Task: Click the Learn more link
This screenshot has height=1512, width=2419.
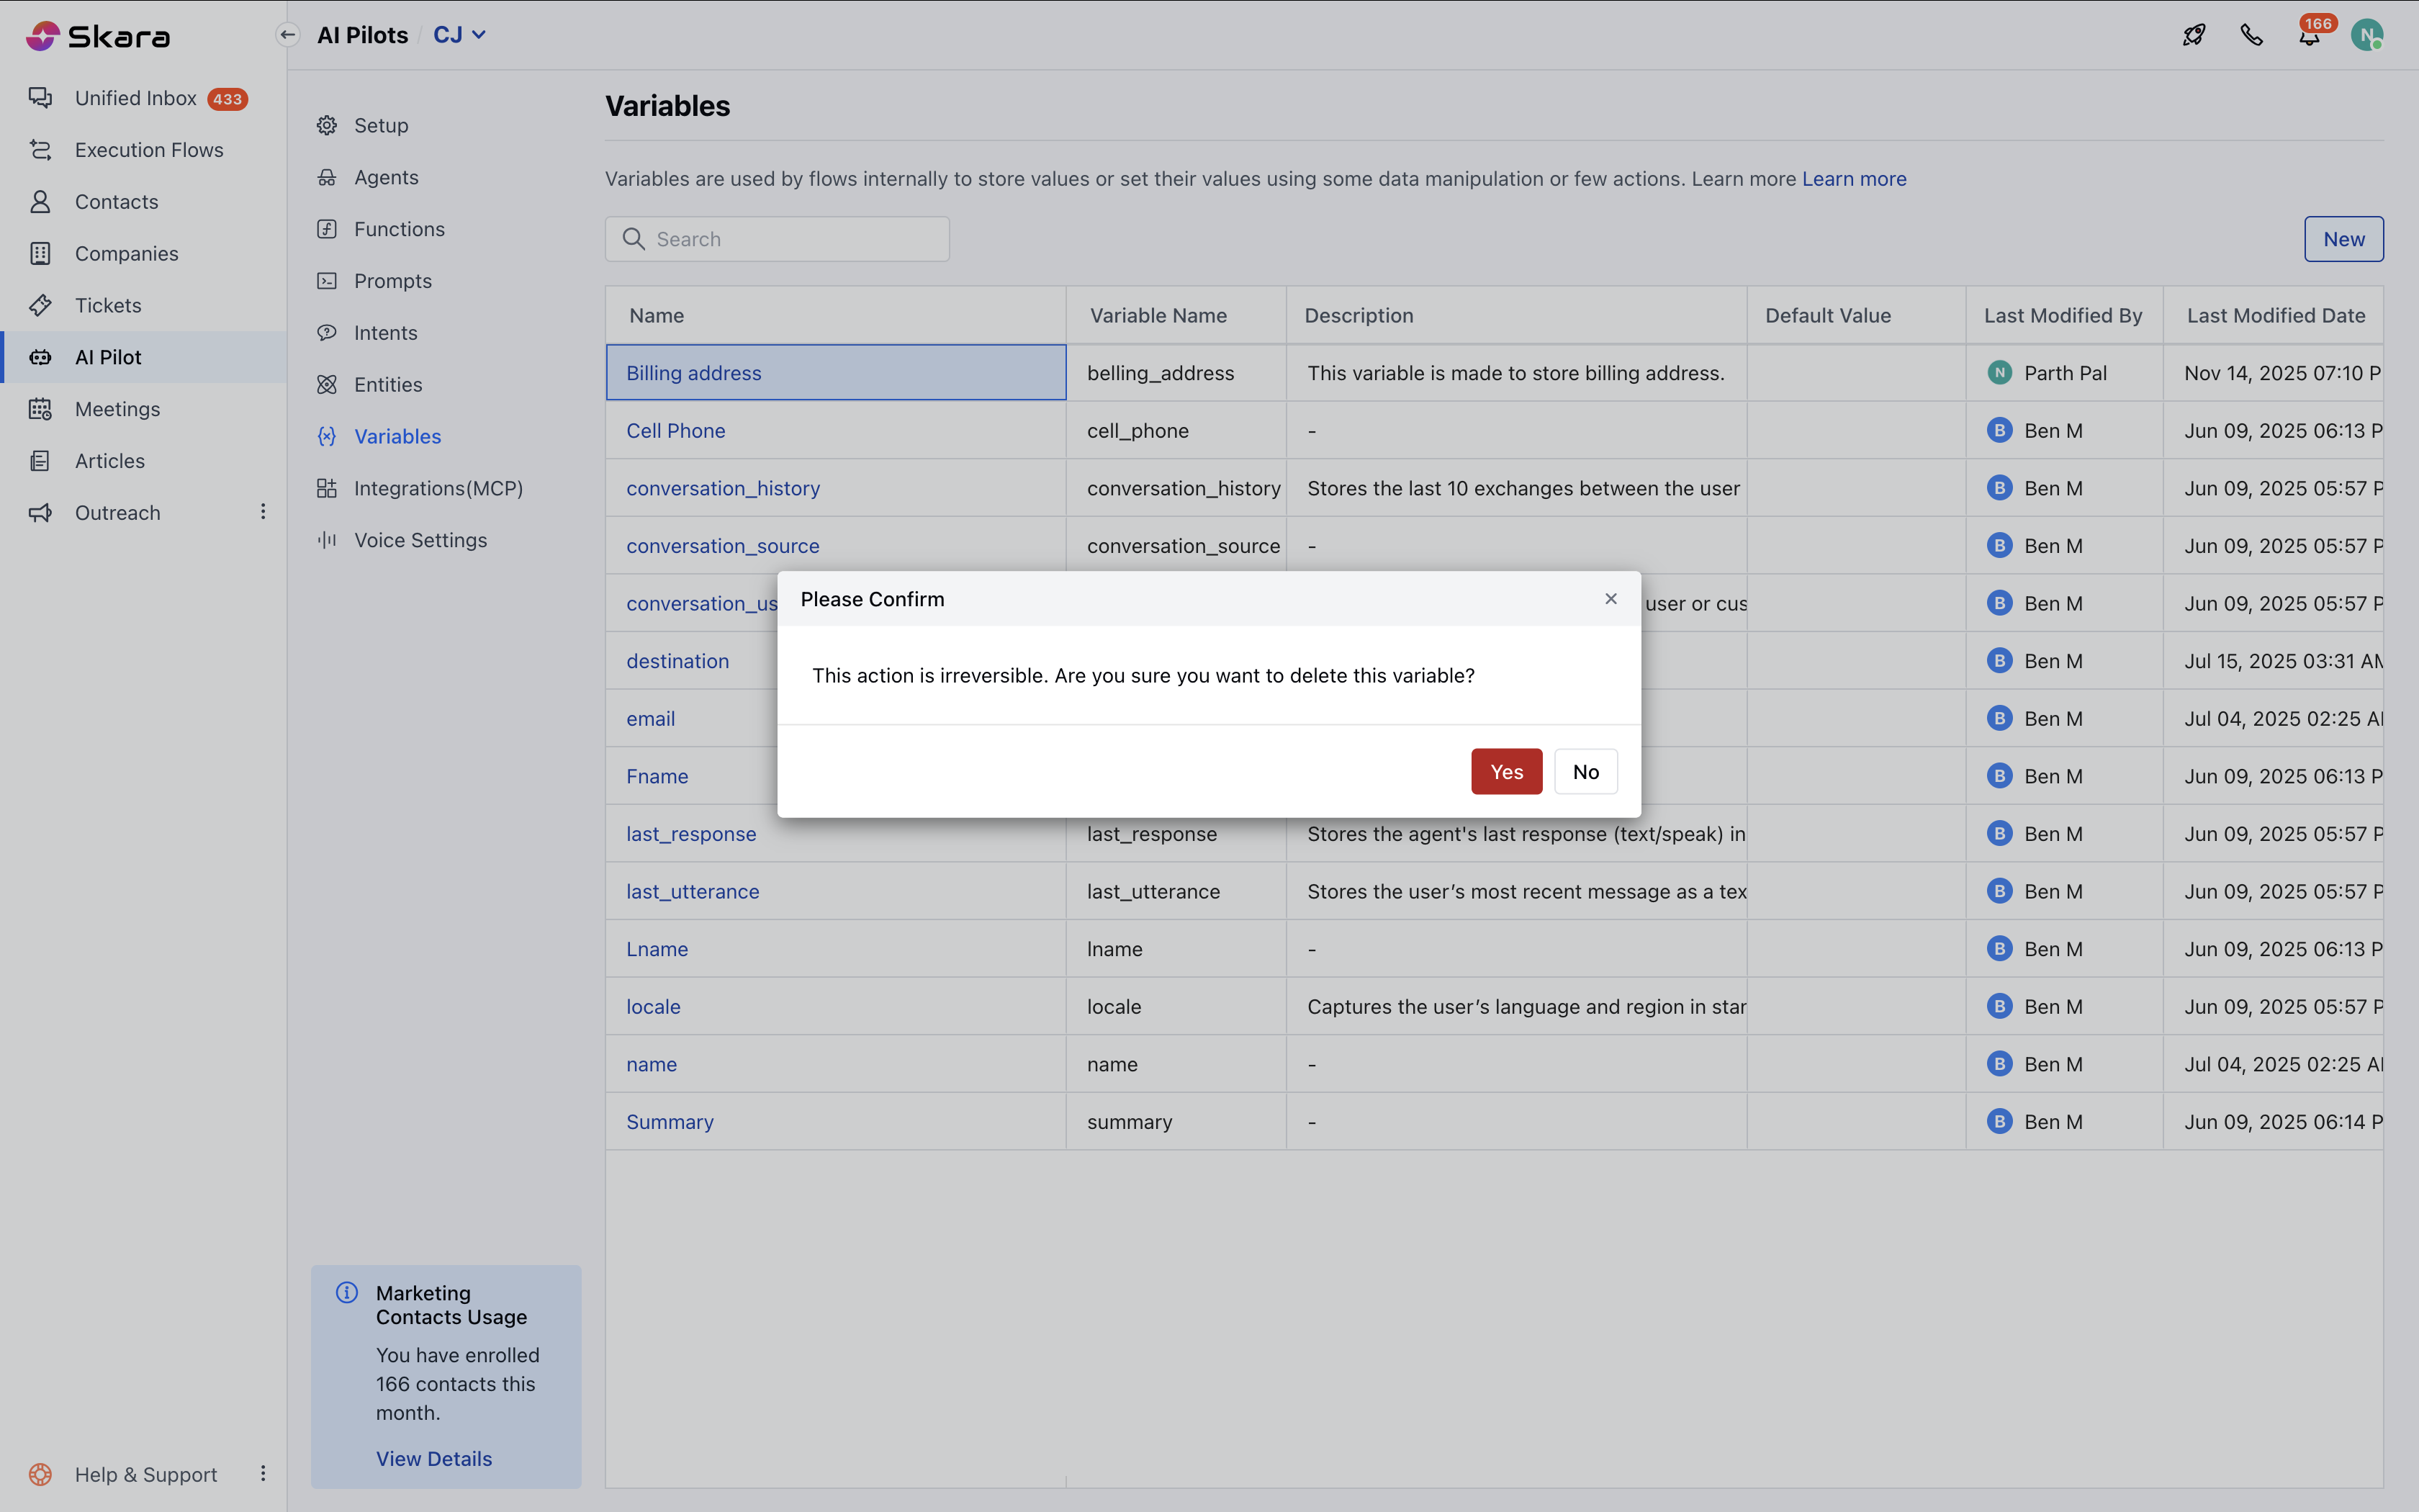Action: 1853,179
